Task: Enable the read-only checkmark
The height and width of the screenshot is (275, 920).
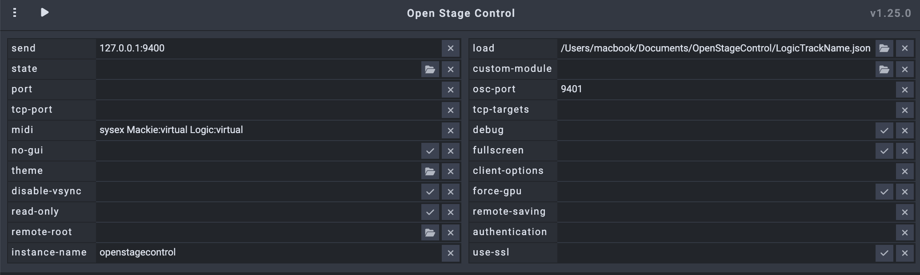Action: coord(430,212)
